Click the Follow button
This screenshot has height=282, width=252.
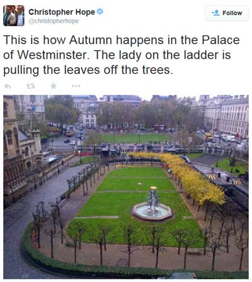(227, 13)
